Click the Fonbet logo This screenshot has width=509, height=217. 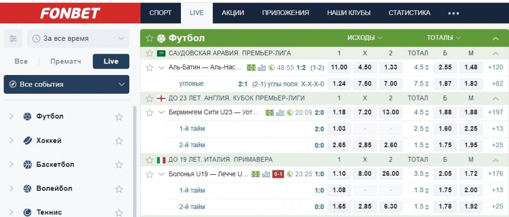pos(70,13)
